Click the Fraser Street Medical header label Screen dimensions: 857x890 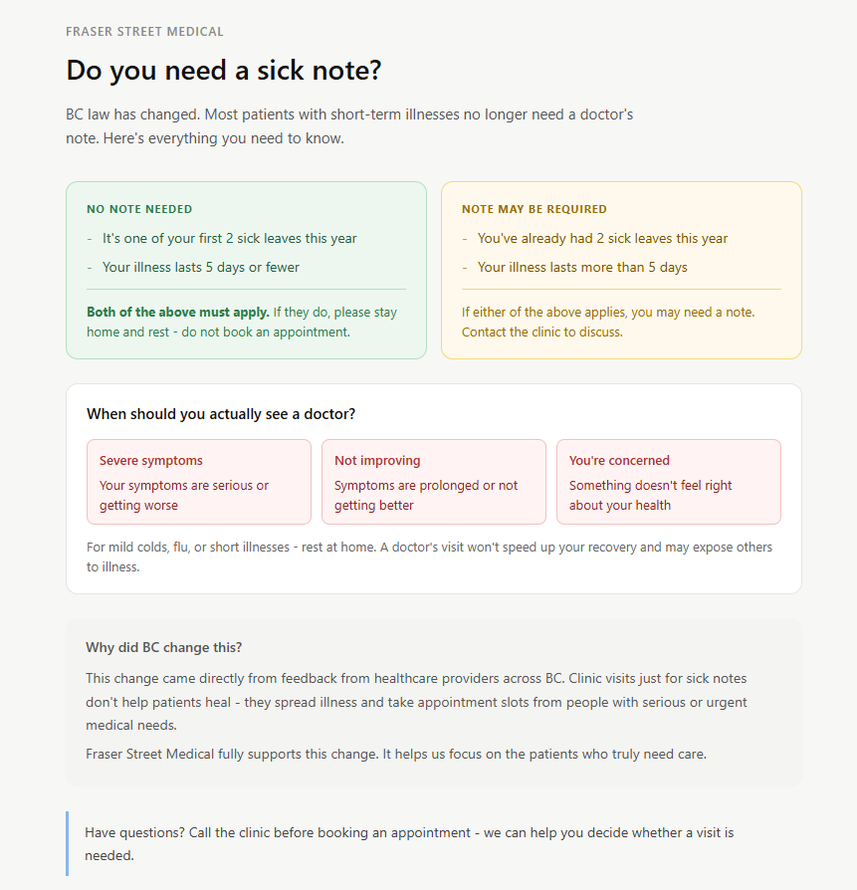144,32
